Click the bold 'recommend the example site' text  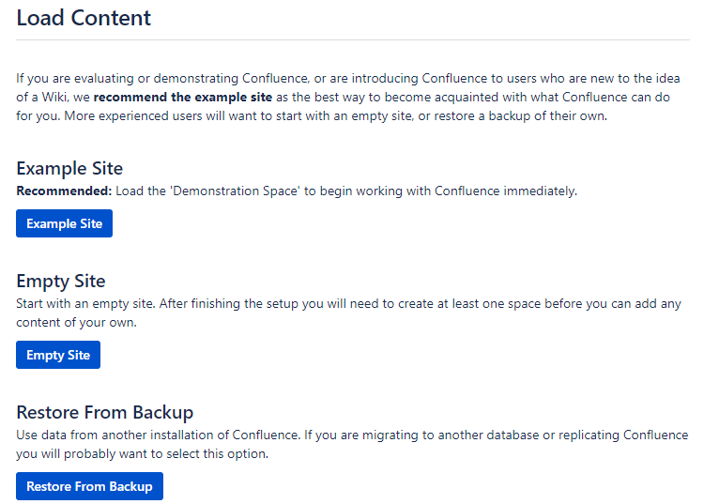click(x=183, y=97)
